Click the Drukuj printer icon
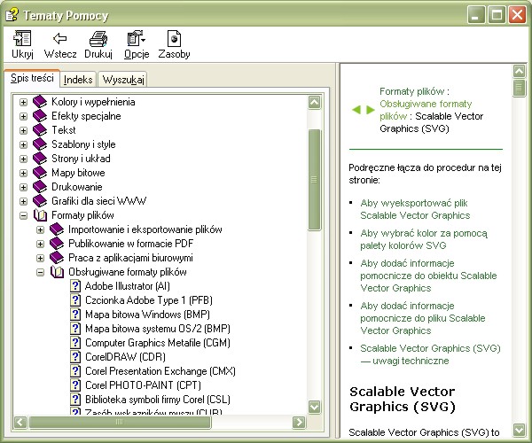This screenshot has width=532, height=443. point(98,39)
